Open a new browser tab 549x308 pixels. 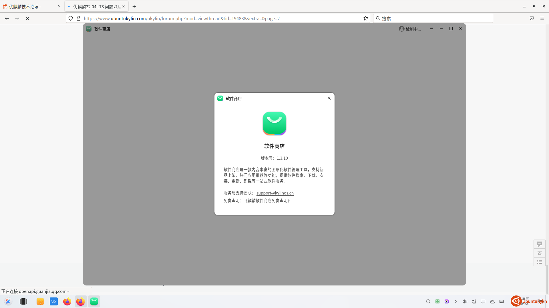point(134,6)
